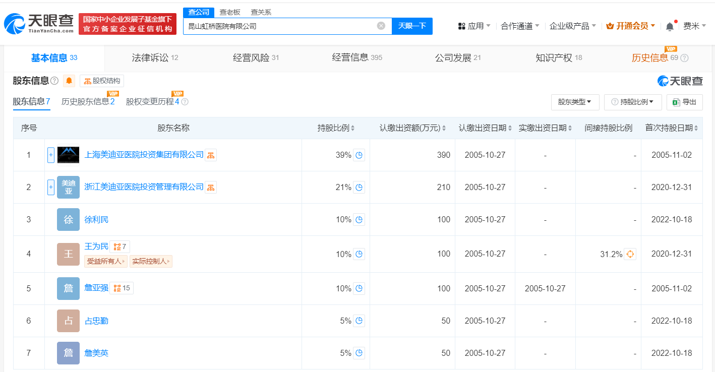Open 开通会员 dropdown

click(631, 26)
